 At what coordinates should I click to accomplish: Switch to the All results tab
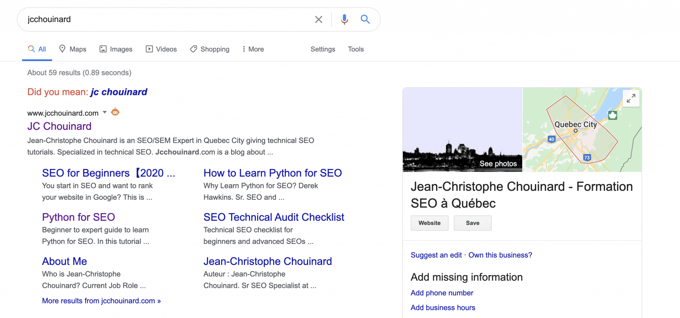tap(37, 49)
